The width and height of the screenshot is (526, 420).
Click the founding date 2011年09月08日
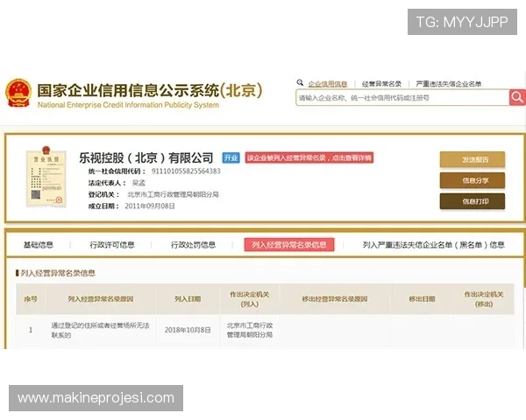pos(150,206)
